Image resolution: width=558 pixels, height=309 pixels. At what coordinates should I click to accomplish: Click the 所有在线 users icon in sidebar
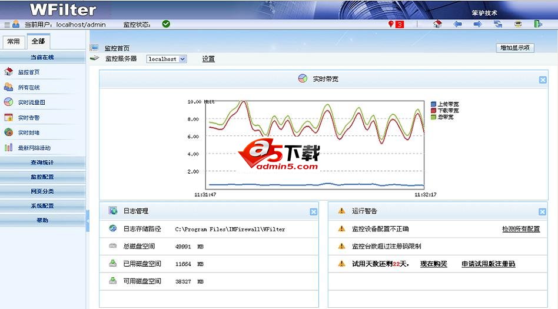click(x=9, y=87)
